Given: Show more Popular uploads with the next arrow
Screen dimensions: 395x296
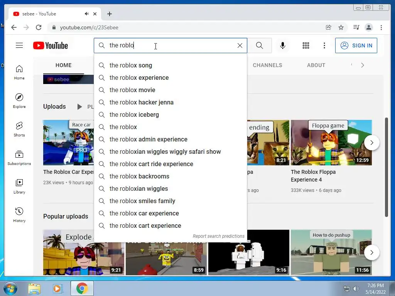Looking at the screenshot, I should point(372,252).
